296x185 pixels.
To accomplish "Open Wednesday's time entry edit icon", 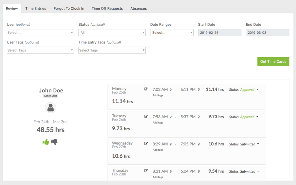I will [146, 144].
